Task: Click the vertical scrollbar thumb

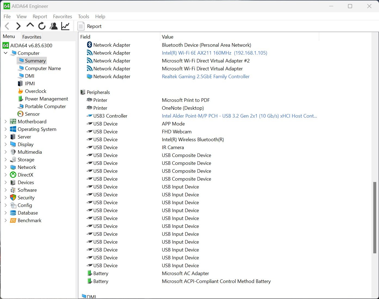Action: click(x=375, y=218)
